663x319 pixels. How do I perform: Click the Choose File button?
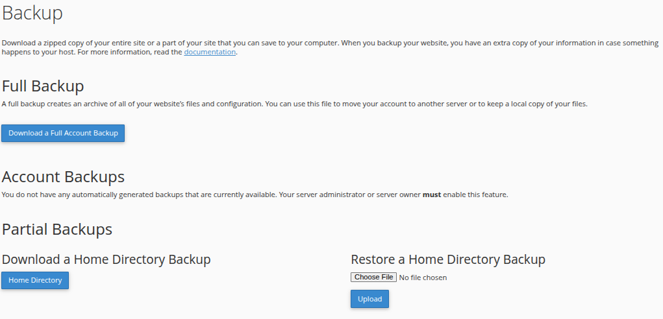coord(373,278)
